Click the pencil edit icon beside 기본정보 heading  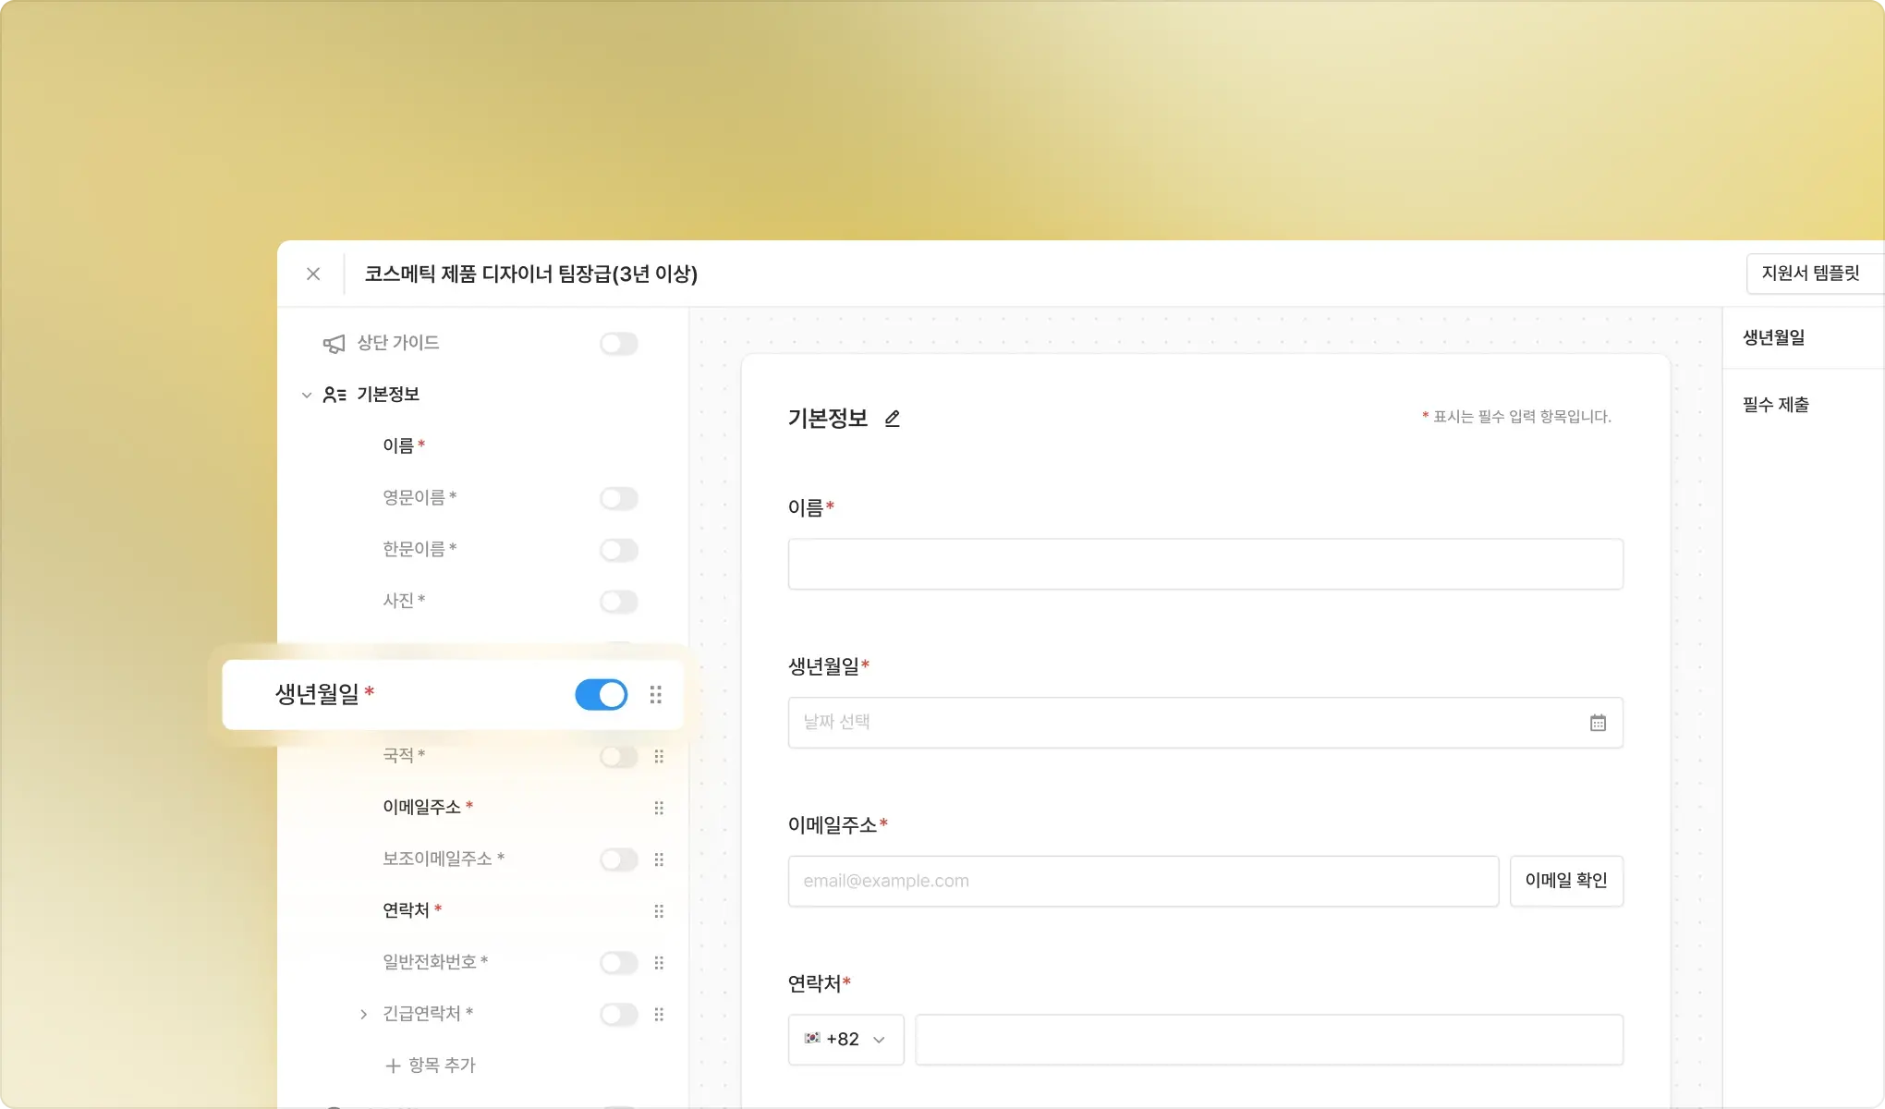(x=892, y=419)
